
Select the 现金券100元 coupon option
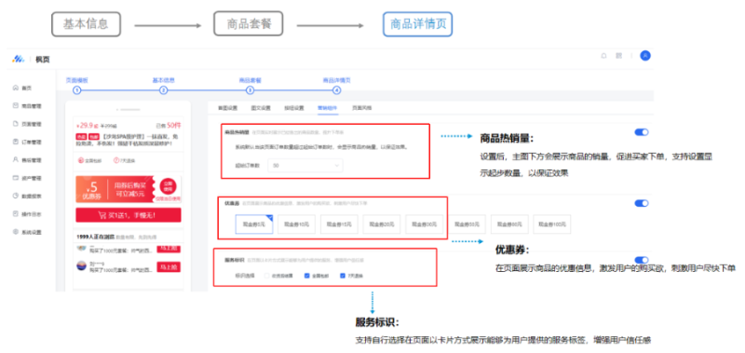point(552,224)
